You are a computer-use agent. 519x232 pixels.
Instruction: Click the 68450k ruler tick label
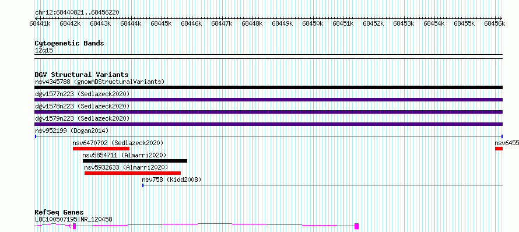pos(313,23)
